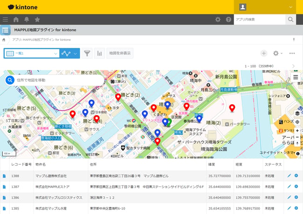Edit record 1386 with pencil icon
The image size is (303, 214).
(289, 197)
